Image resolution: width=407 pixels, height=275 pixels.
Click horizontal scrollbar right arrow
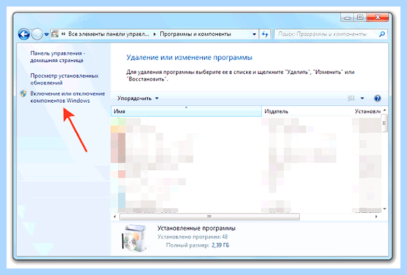point(376,217)
